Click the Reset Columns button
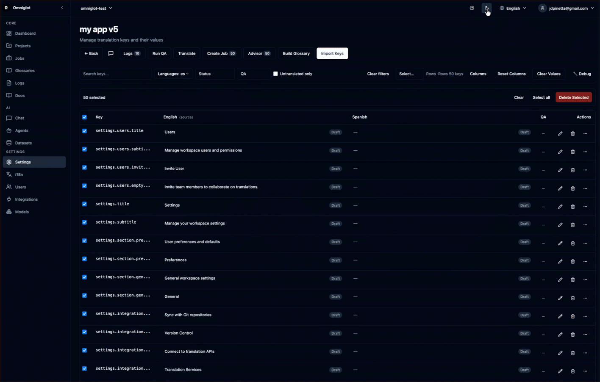The image size is (600, 382). [511, 74]
